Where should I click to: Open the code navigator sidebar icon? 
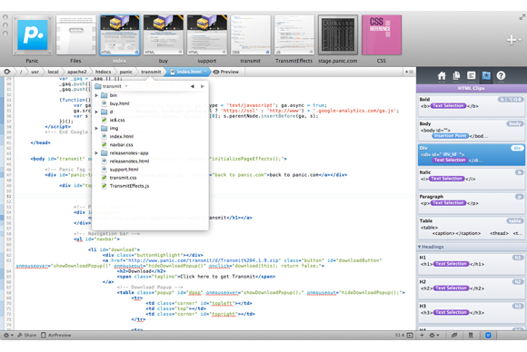tap(472, 76)
